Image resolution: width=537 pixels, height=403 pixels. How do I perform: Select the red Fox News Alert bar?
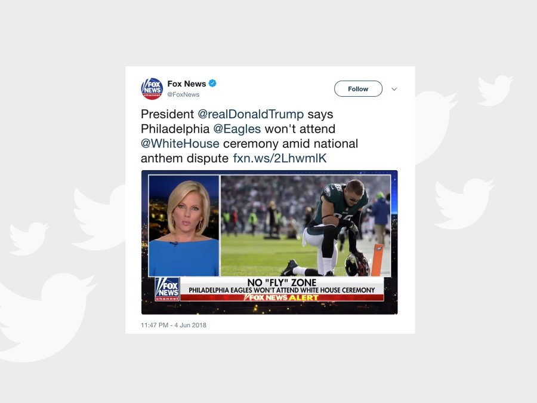[x=282, y=297]
